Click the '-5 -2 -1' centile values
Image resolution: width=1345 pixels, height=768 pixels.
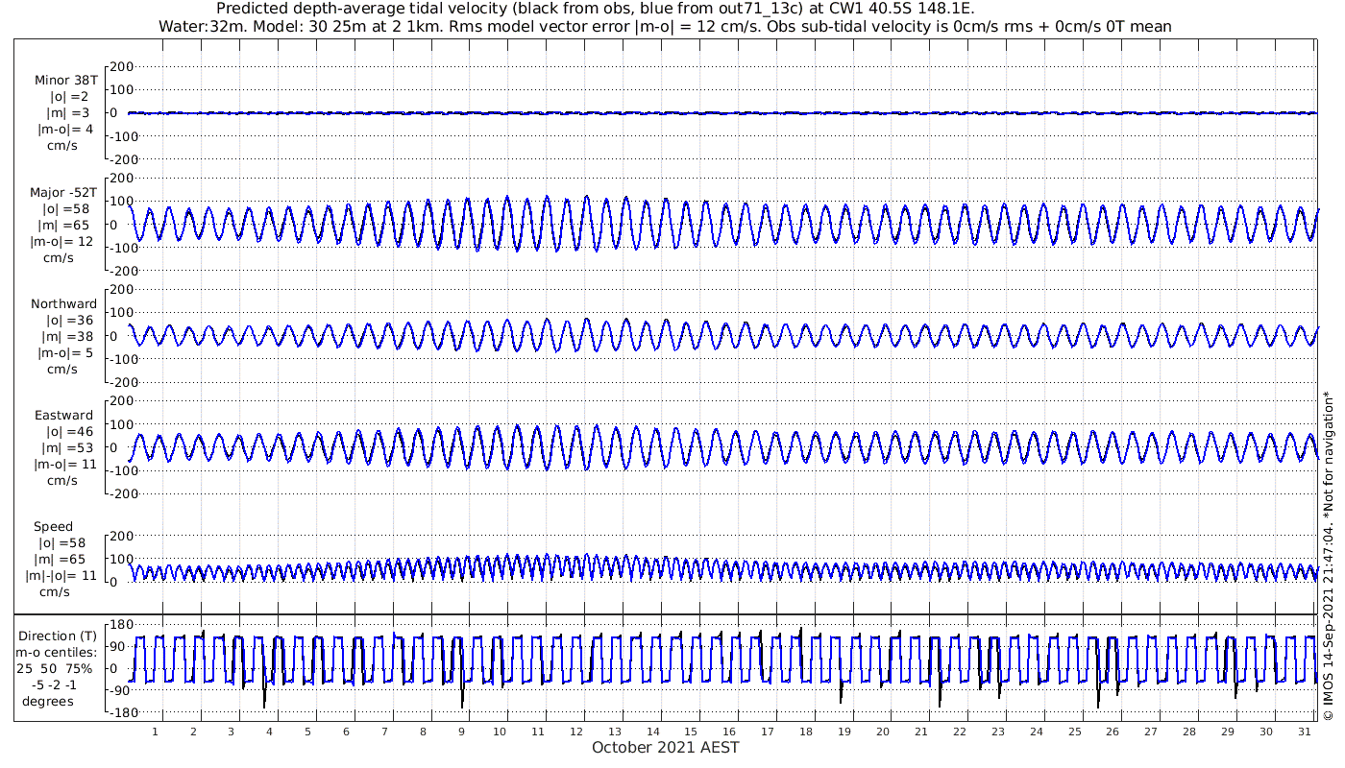click(53, 685)
